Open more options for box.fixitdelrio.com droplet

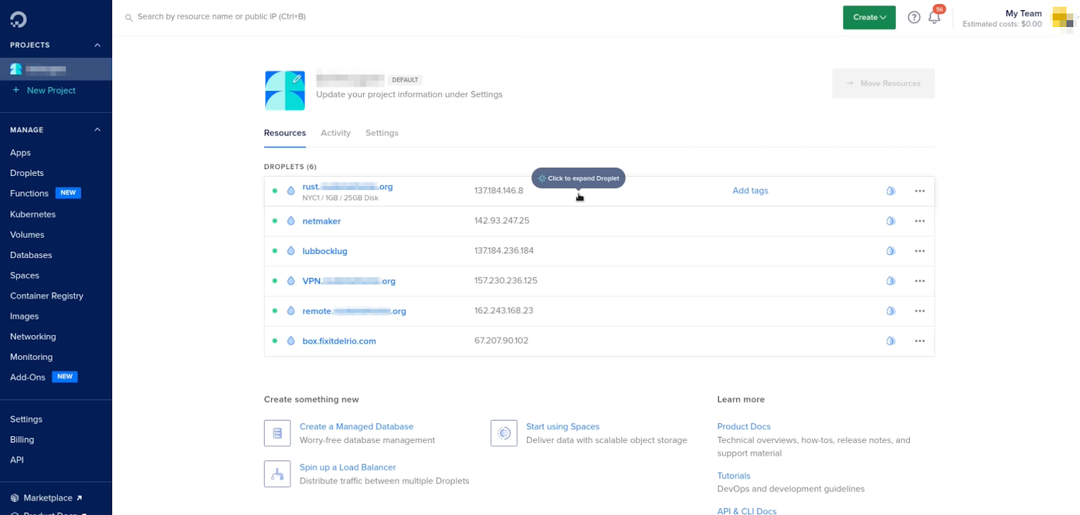pyautogui.click(x=919, y=341)
